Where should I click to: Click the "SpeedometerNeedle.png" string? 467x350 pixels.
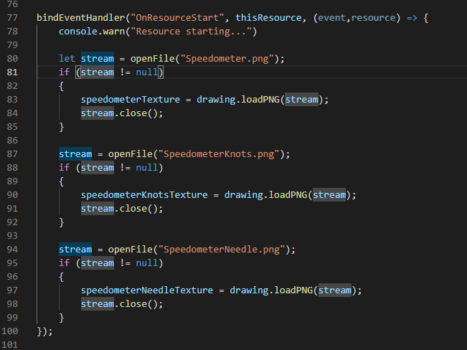click(x=227, y=250)
